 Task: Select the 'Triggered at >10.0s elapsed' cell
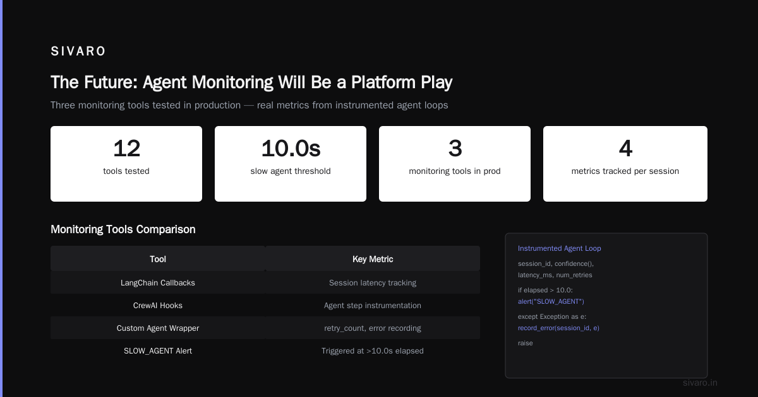pyautogui.click(x=373, y=351)
